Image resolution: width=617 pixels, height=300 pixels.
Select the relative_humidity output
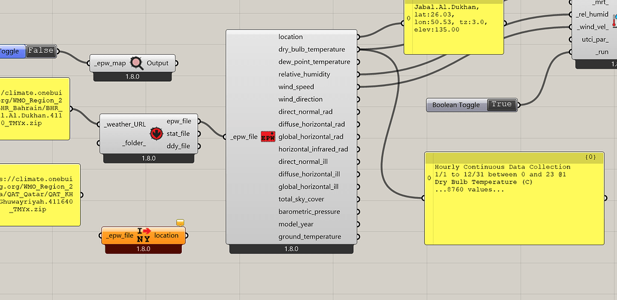click(304, 74)
